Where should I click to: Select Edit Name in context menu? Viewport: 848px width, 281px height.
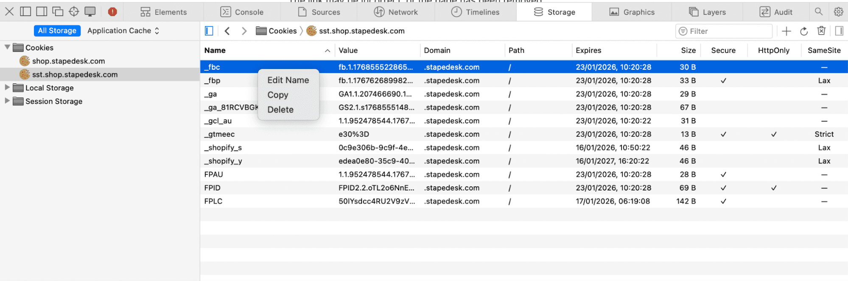288,80
